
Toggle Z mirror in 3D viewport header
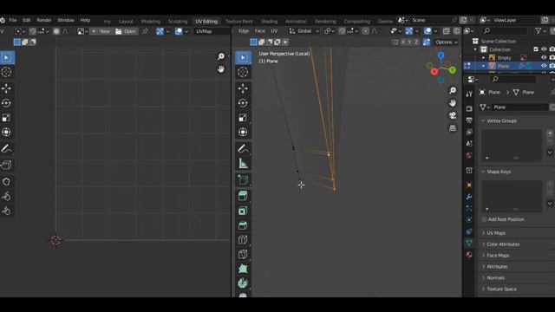416,42
